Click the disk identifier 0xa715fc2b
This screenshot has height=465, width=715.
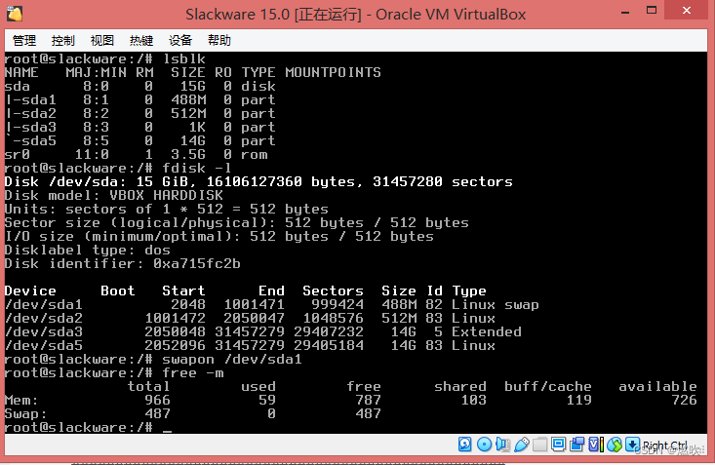pos(197,264)
